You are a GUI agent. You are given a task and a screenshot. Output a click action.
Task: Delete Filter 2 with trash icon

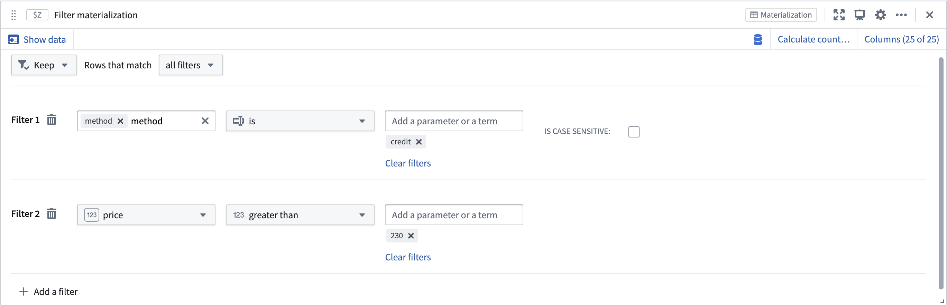coord(52,213)
